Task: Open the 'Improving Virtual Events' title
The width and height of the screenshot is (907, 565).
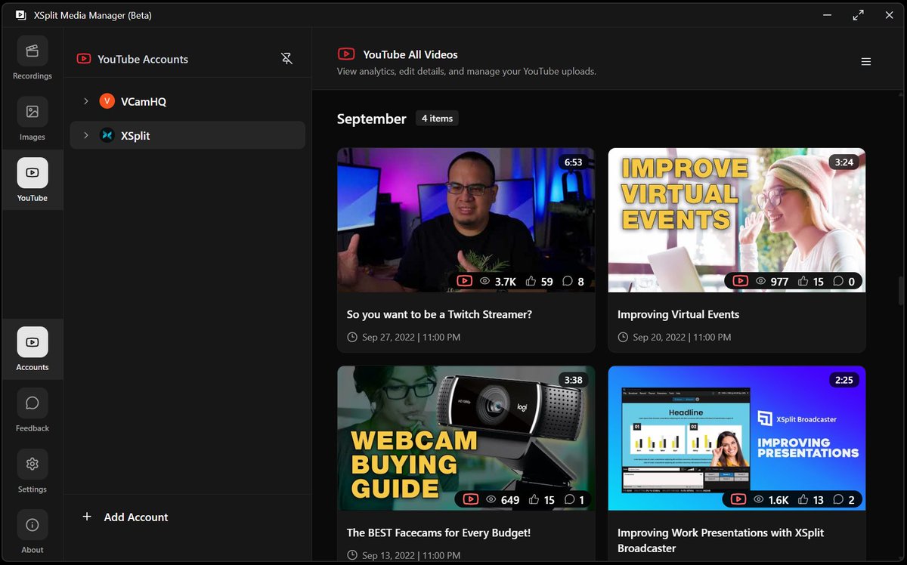Action: pos(678,314)
